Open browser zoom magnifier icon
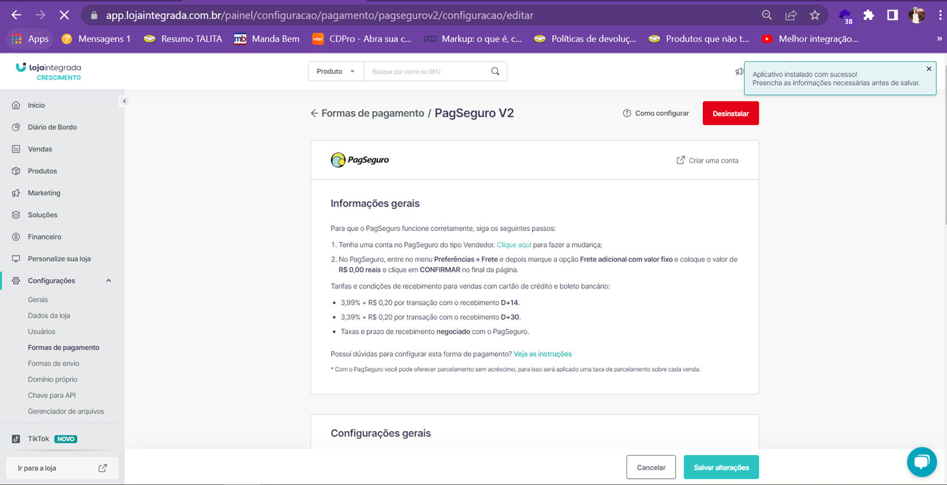The image size is (947, 485). pyautogui.click(x=767, y=15)
